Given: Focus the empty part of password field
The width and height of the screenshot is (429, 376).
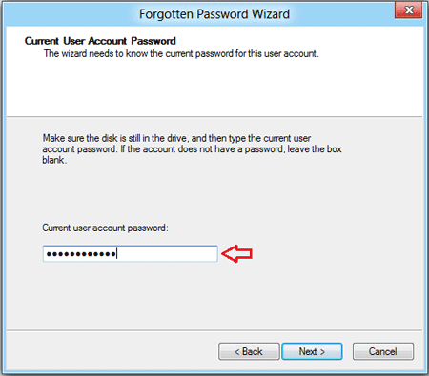Looking at the screenshot, I should click(x=167, y=254).
